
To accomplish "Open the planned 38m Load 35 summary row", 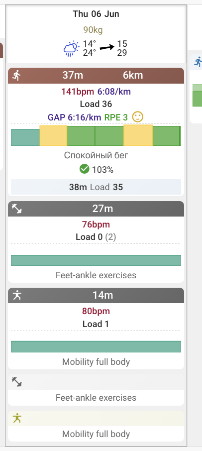I will click(96, 187).
